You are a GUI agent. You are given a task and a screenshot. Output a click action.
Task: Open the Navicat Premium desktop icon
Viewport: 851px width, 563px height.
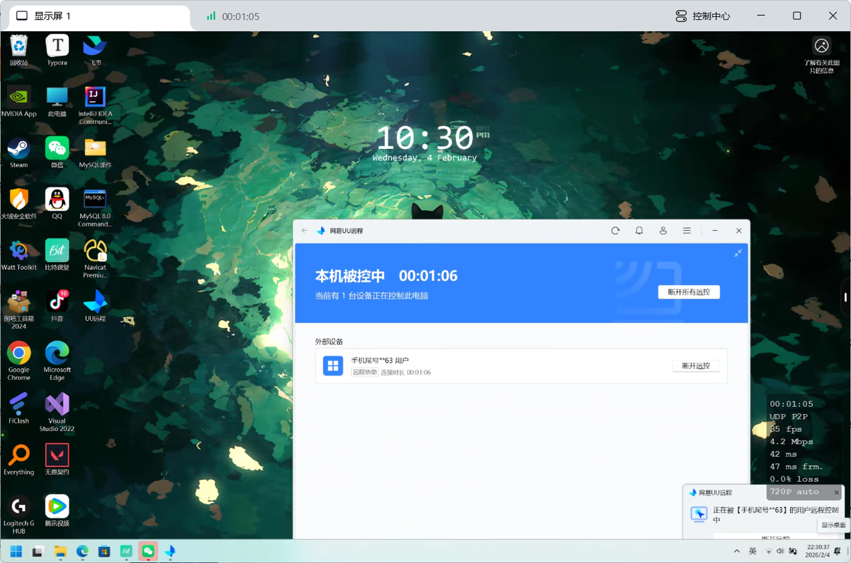click(x=95, y=259)
